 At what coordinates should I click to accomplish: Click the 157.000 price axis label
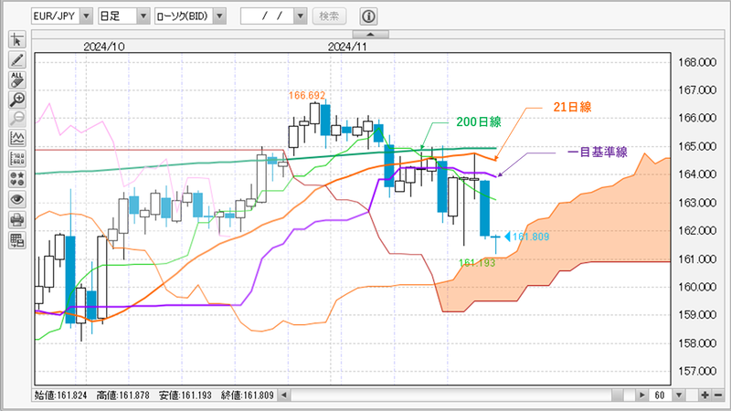pyautogui.click(x=697, y=372)
